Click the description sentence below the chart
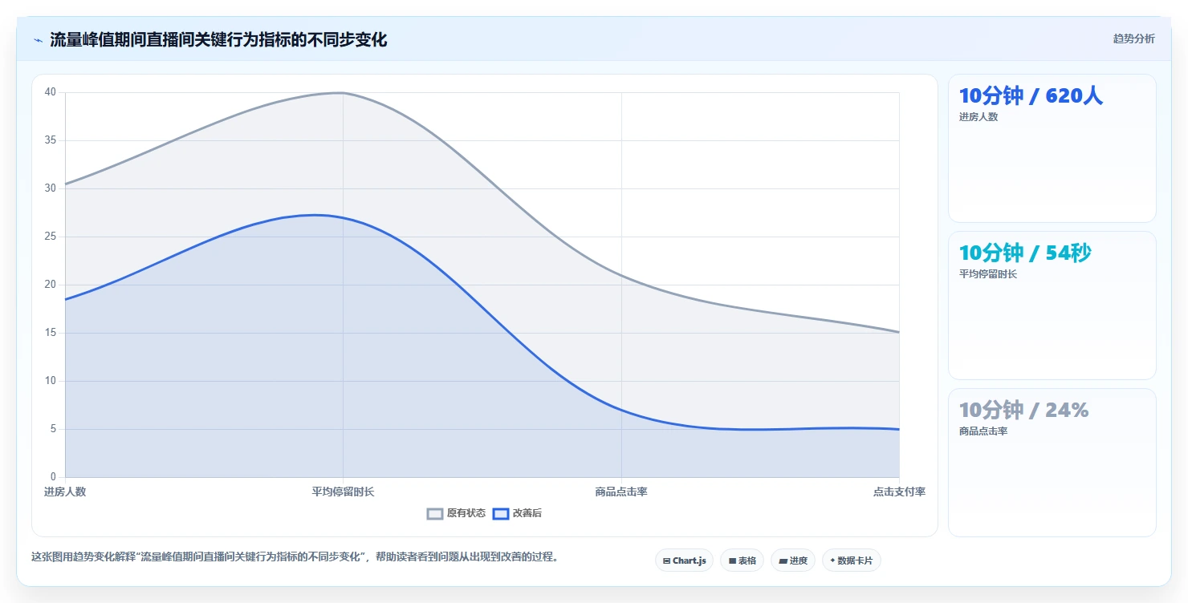The width and height of the screenshot is (1188, 603). point(295,557)
